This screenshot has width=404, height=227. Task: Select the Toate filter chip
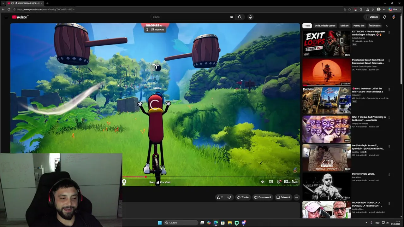[x=307, y=26]
